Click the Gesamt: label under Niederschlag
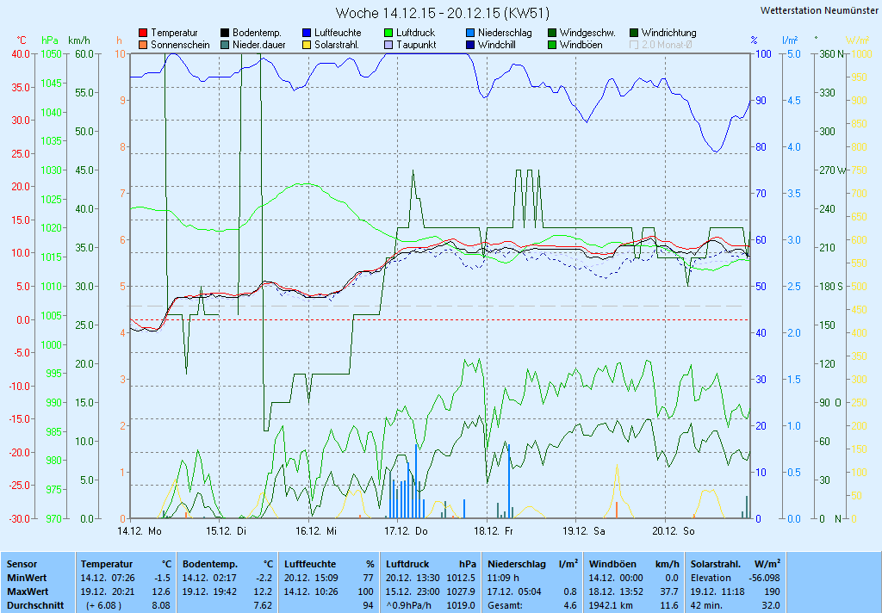Image resolution: width=882 pixels, height=613 pixels. point(505,606)
